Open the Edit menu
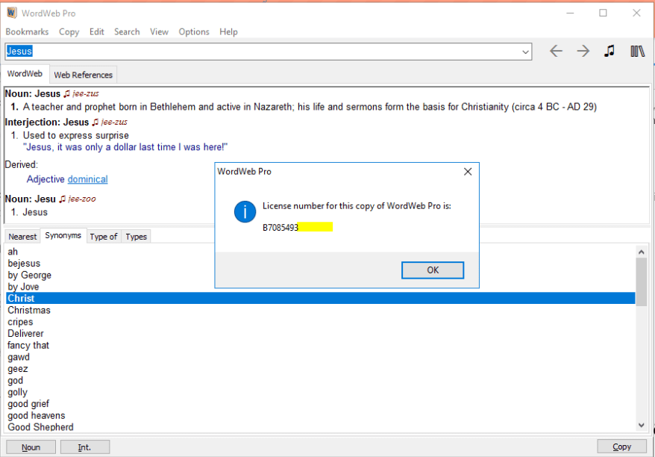The height and width of the screenshot is (457, 655). click(x=96, y=32)
